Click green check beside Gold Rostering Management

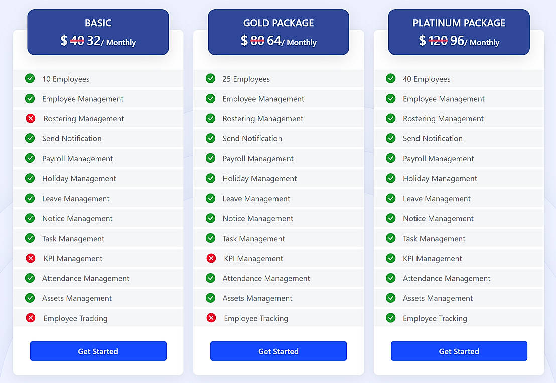click(x=211, y=118)
